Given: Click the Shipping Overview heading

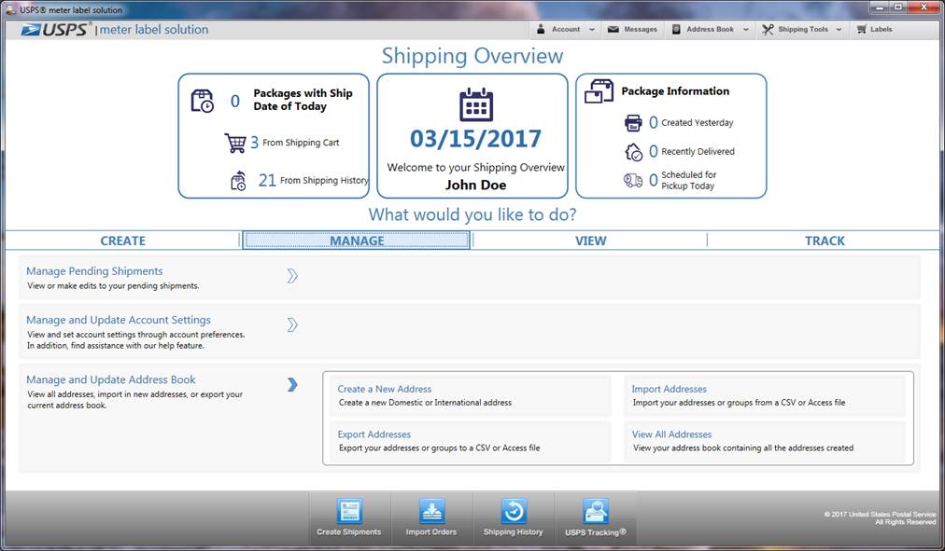Looking at the screenshot, I should (472, 56).
